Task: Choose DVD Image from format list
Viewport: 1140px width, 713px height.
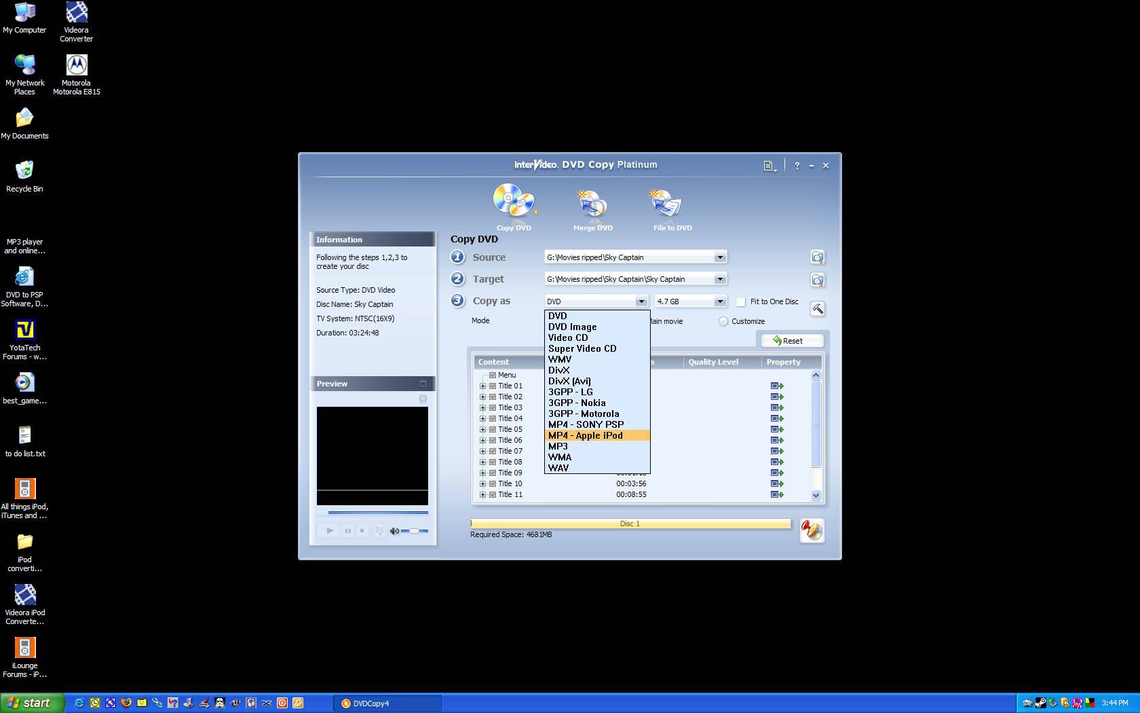Action: (597, 327)
